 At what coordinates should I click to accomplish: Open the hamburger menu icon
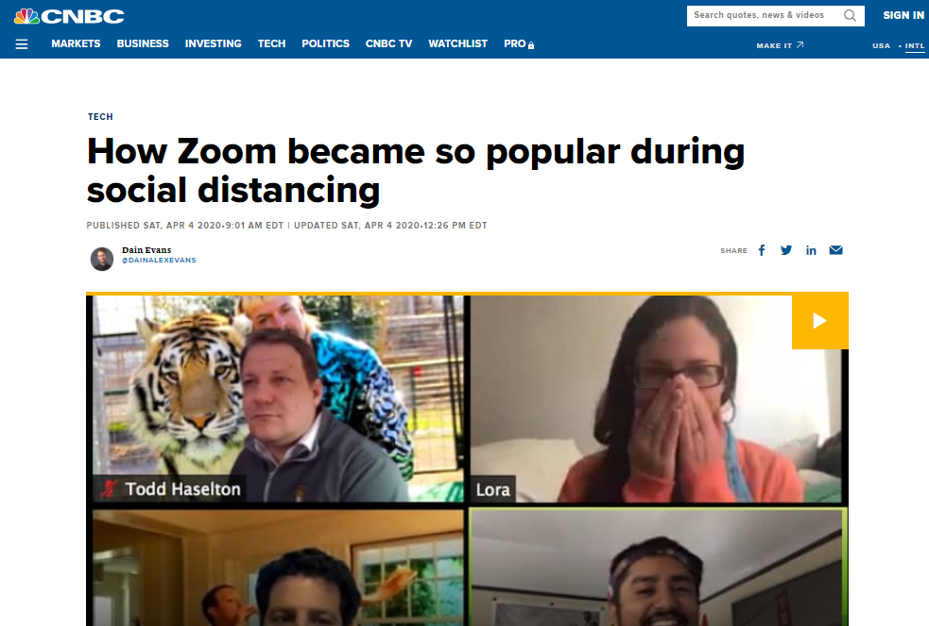[x=22, y=43]
